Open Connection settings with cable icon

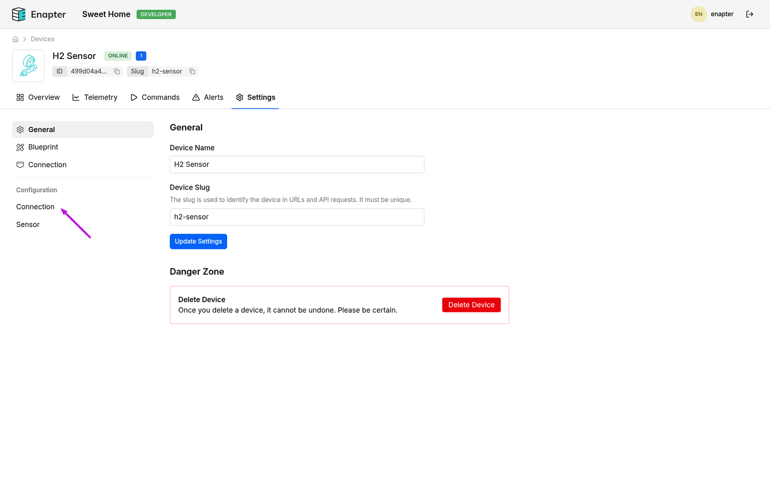[47, 165]
